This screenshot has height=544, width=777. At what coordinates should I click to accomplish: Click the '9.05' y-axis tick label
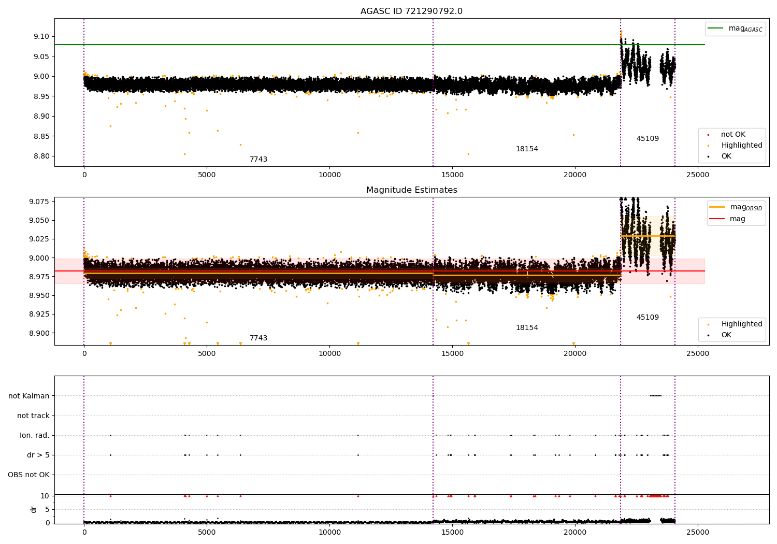(42, 56)
